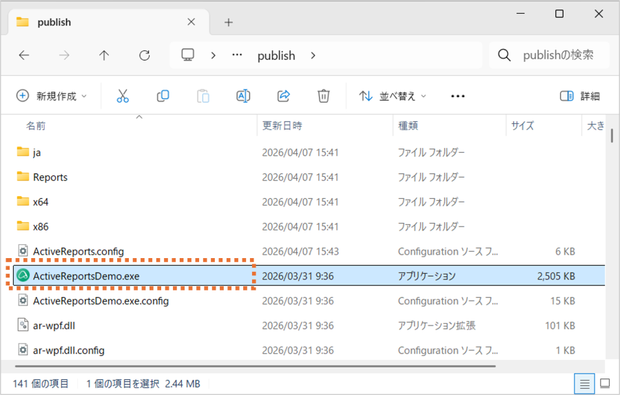Select the Reports folder name
Image resolution: width=620 pixels, height=395 pixels.
pyautogui.click(x=50, y=177)
